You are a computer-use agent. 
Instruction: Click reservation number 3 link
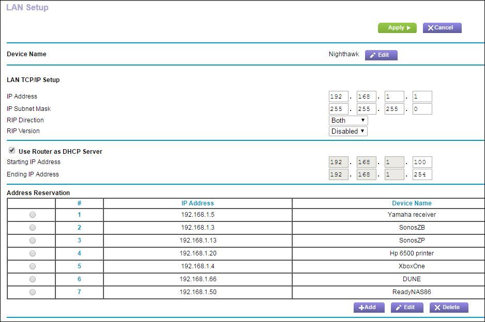pyautogui.click(x=79, y=240)
